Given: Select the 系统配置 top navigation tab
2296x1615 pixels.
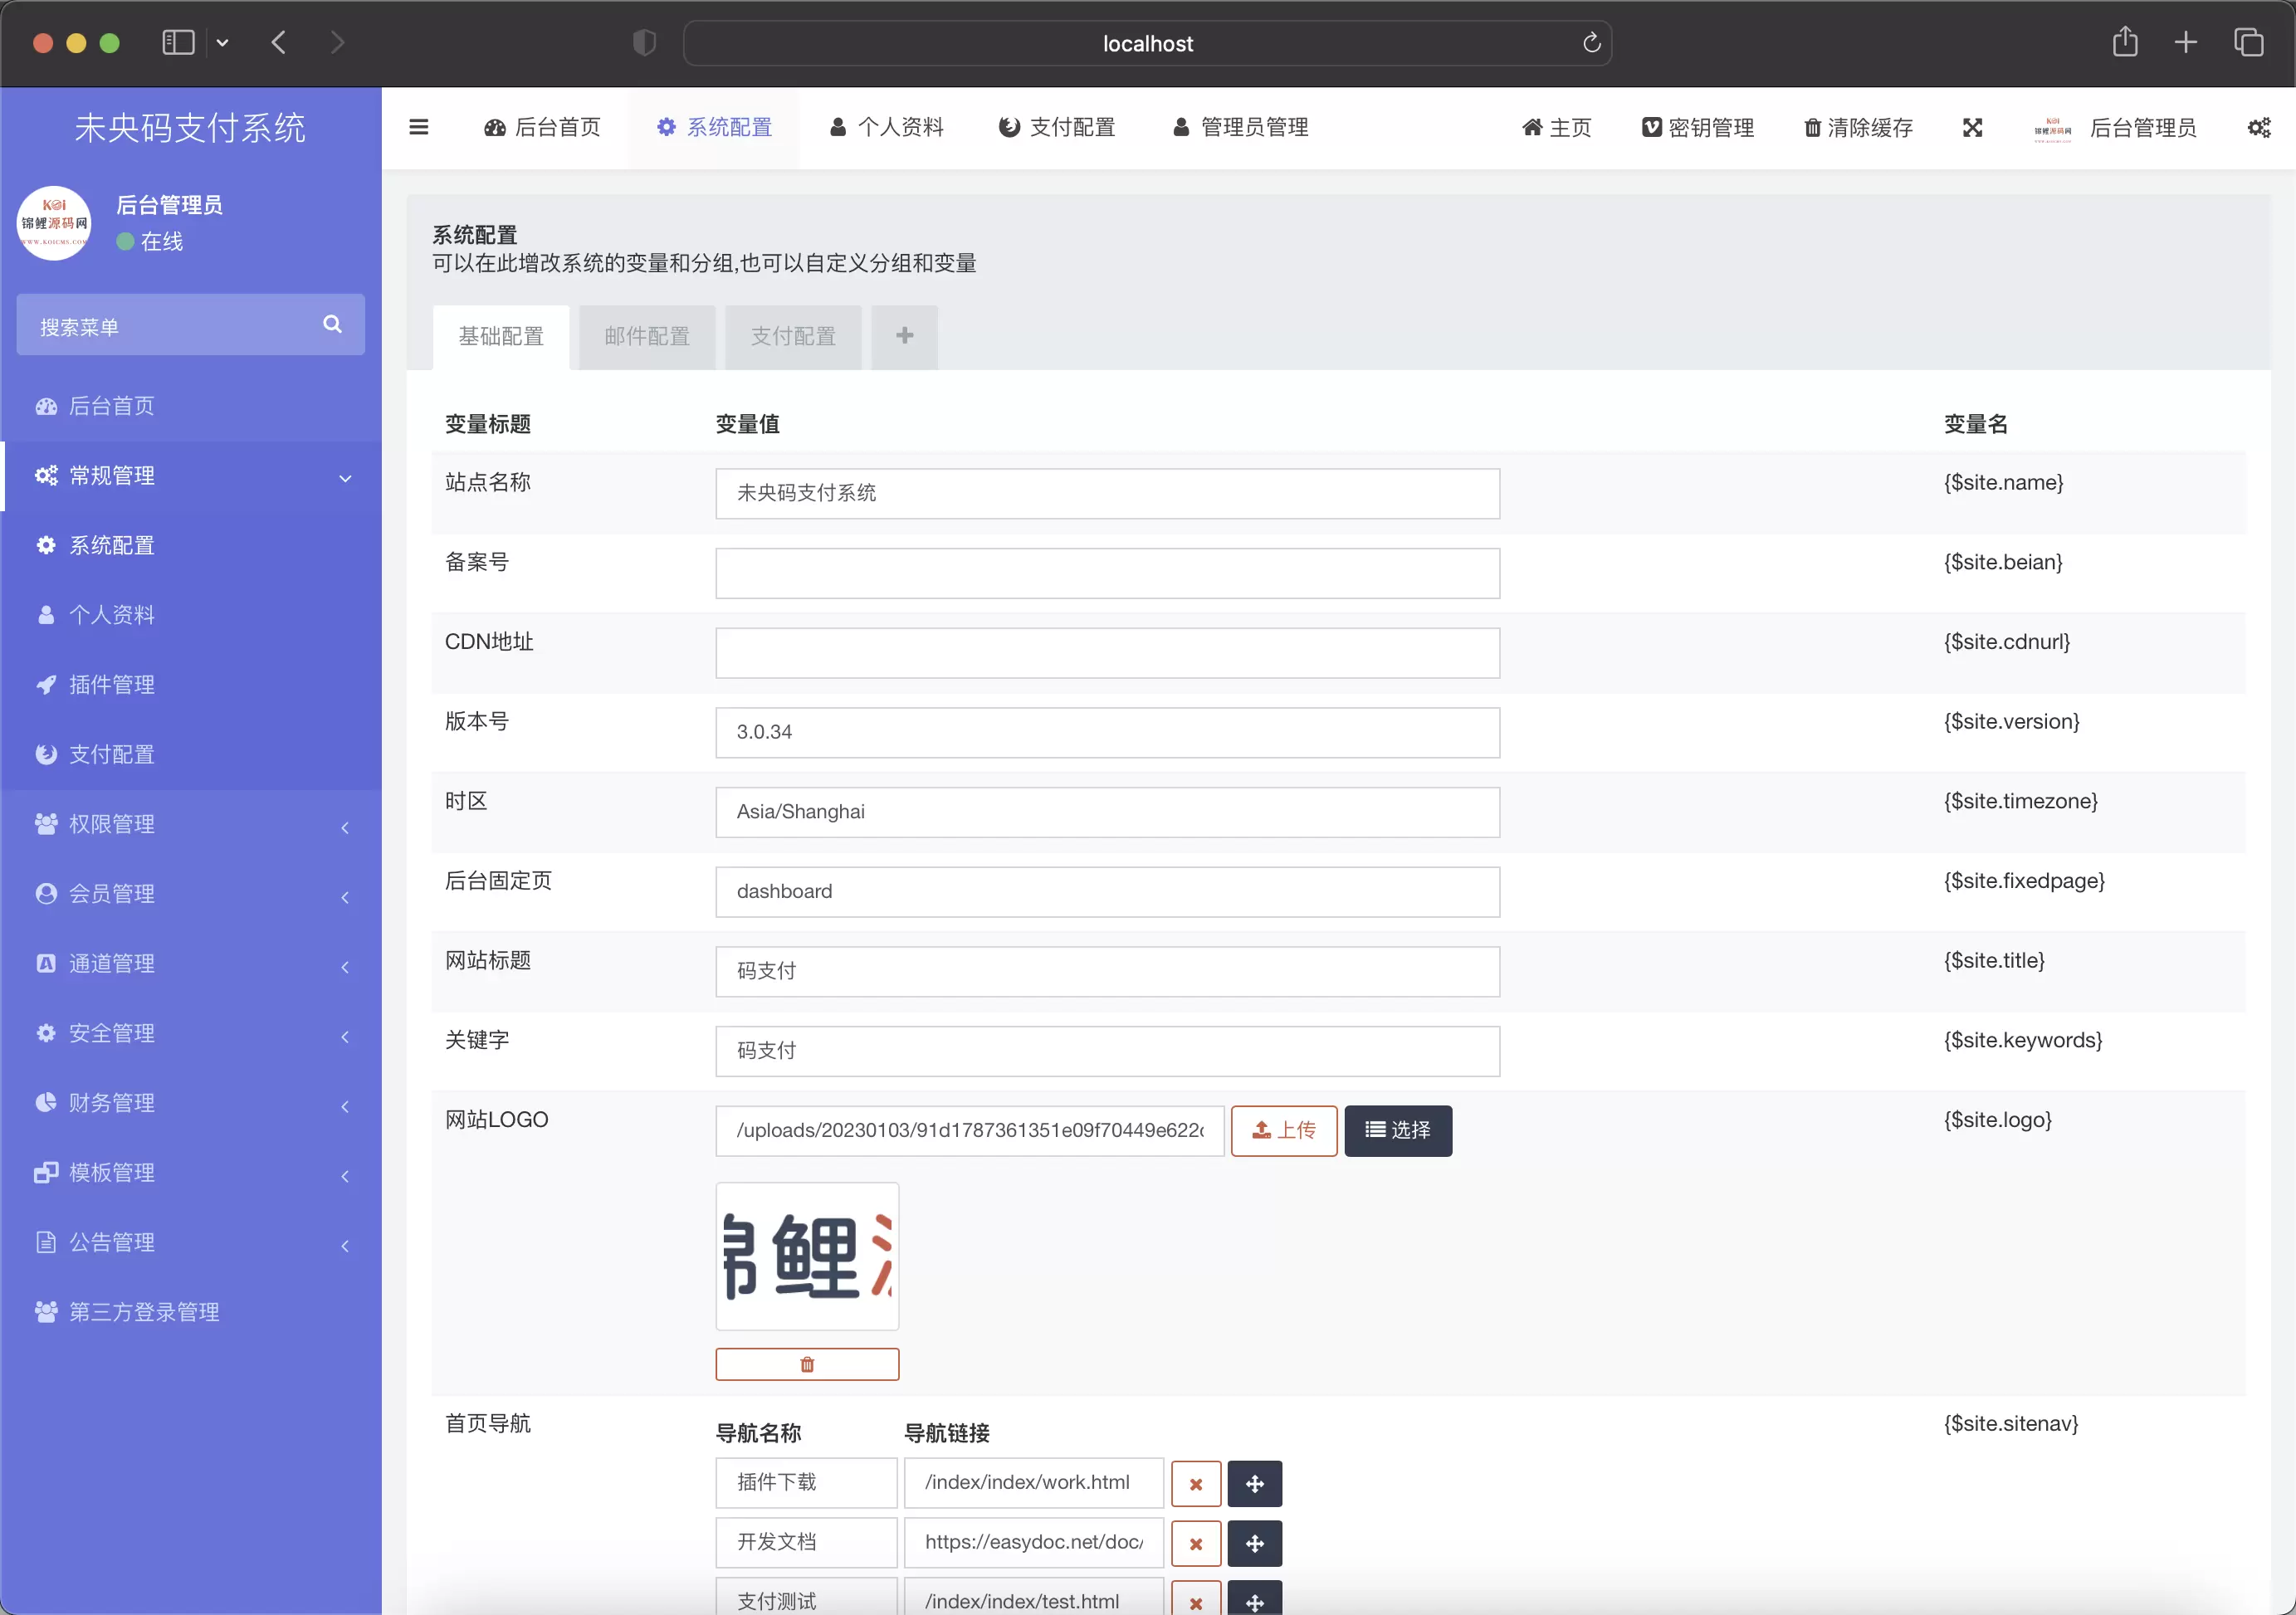Looking at the screenshot, I should pos(714,127).
